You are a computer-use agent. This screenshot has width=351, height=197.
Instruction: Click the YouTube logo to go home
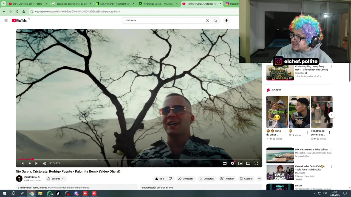pos(20,20)
